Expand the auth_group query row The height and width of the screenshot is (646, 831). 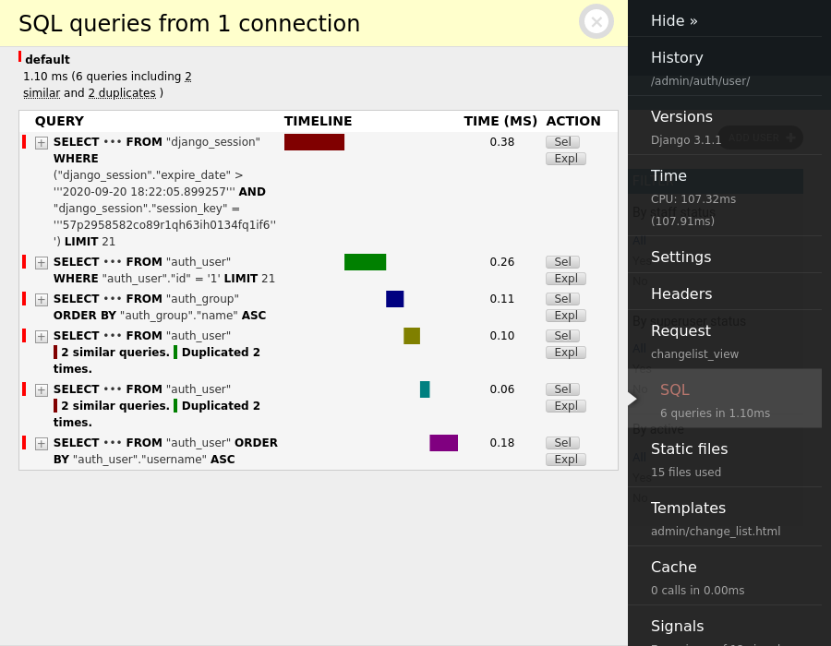pos(42,300)
